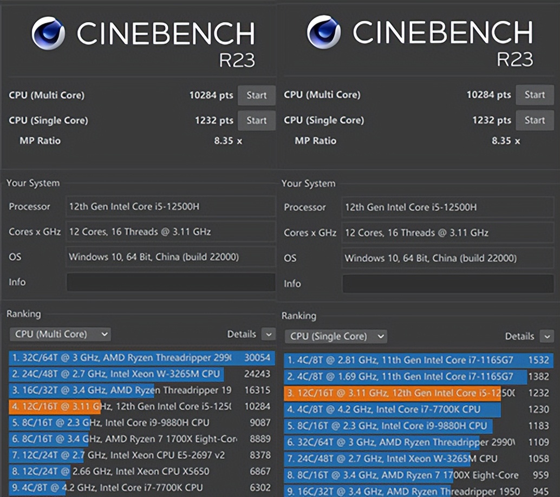Select the orange single core entry scoring 1232
The image size is (560, 497).
coord(417,393)
